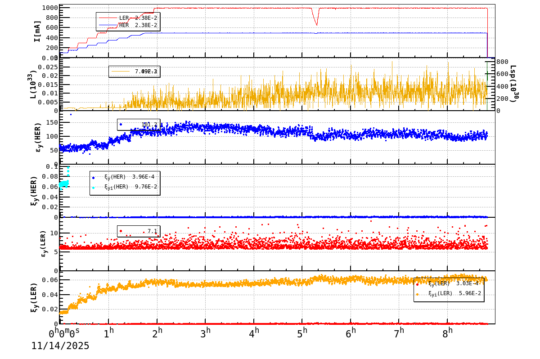Click the orange luminosity legend line sample
Viewport: 540px width, 359px height.
(x=121, y=71)
